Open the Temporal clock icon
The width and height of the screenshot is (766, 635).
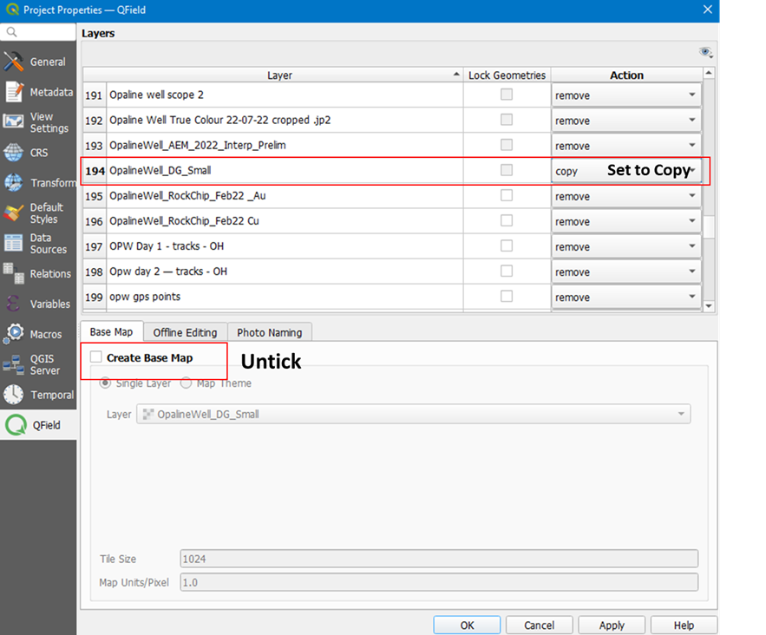pyautogui.click(x=13, y=395)
